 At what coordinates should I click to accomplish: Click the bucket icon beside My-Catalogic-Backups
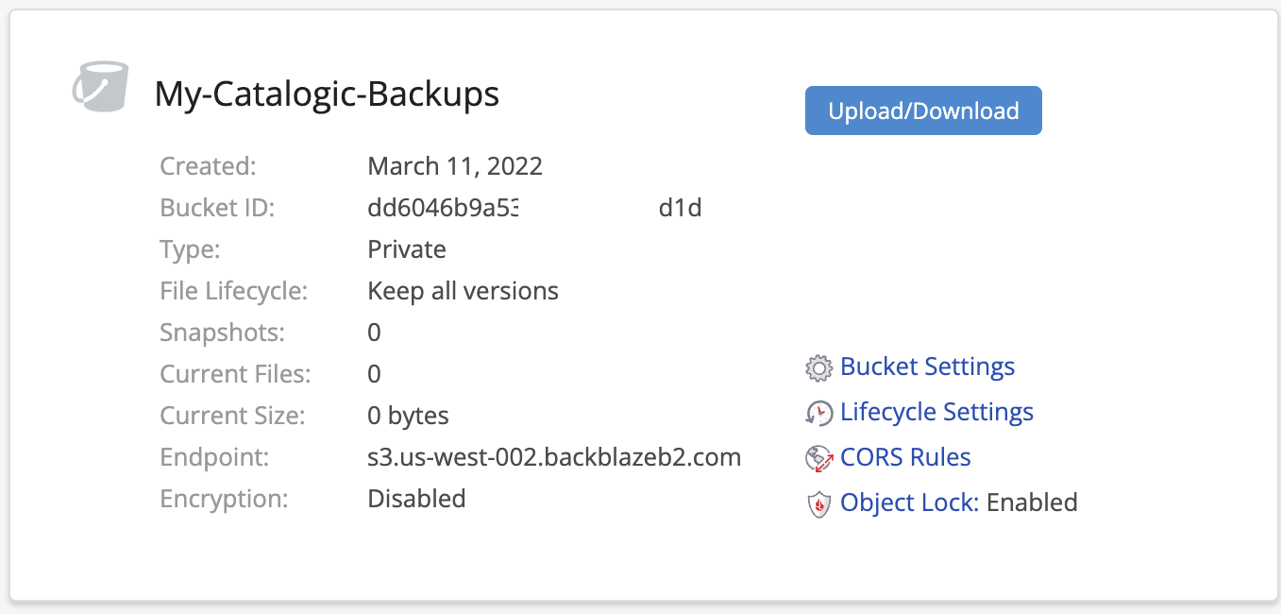(x=100, y=86)
